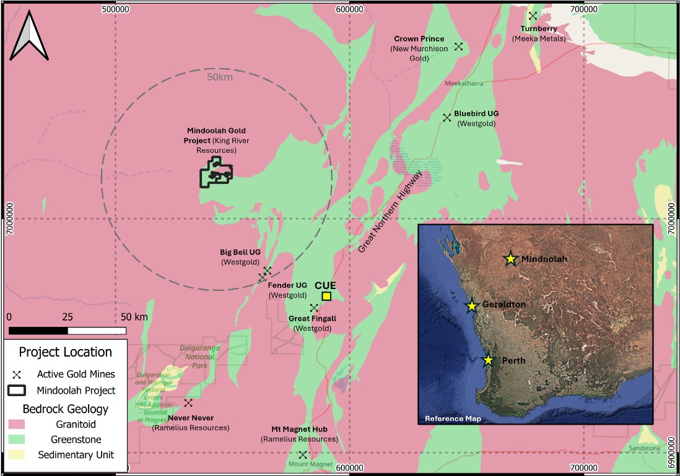Screen dimensions: 680x476
Task: Click the left '7000000' northing label
Action: pos(10,219)
